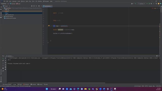Click the Run console horizontal scrollbar
The height and width of the screenshot is (91, 162).
(x=56, y=83)
